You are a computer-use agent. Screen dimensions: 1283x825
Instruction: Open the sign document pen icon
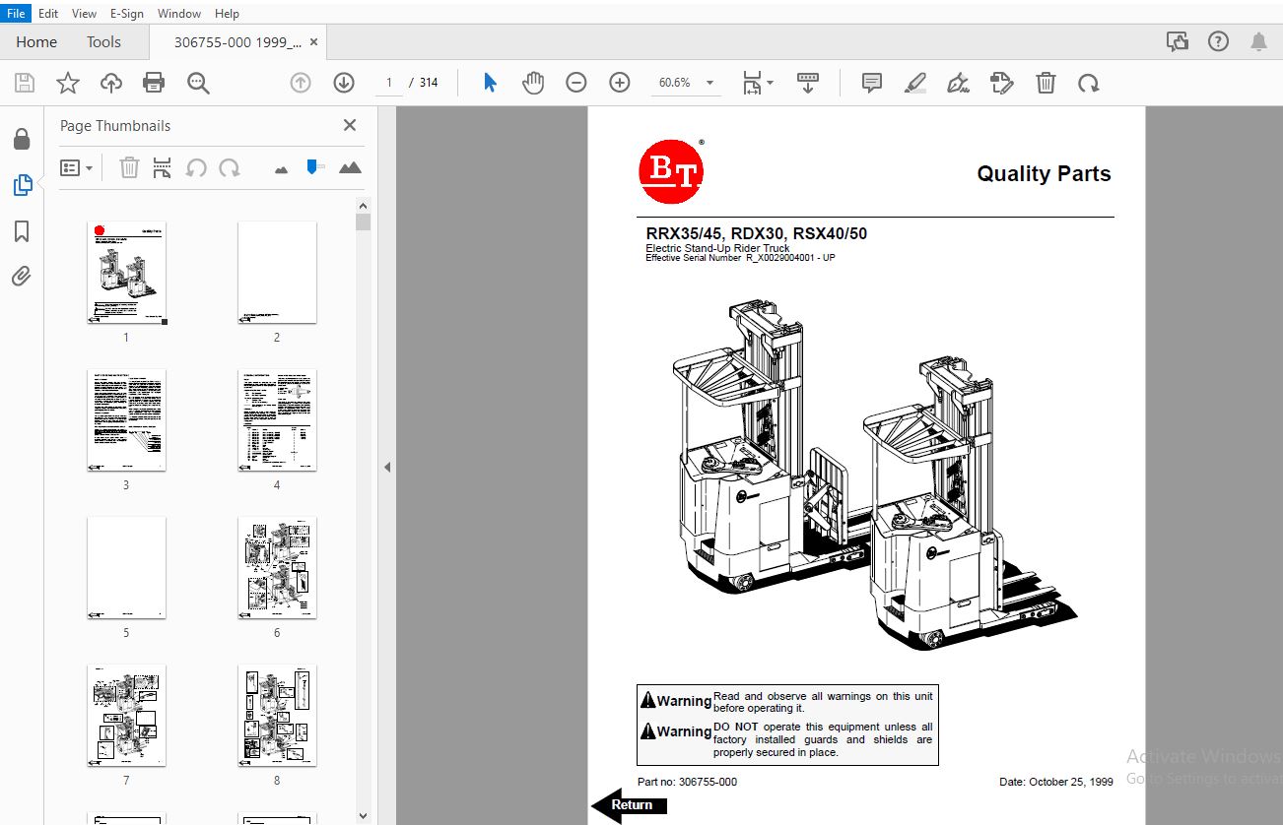tap(958, 84)
